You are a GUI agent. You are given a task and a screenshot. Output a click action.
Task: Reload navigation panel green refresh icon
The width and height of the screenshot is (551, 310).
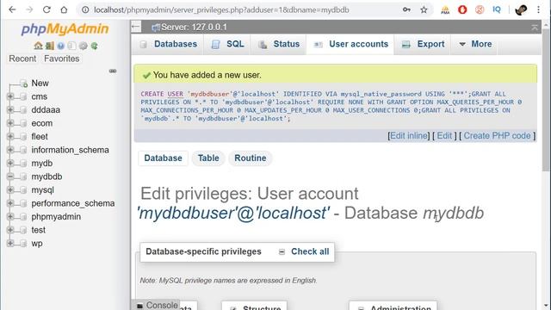pyautogui.click(x=94, y=46)
